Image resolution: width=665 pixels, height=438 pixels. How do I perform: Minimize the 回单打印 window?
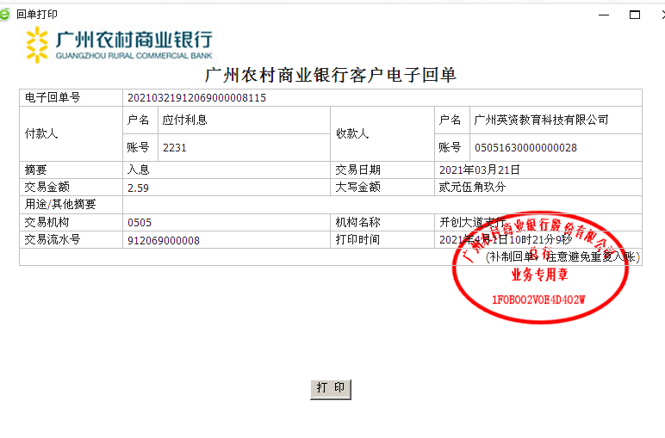[x=604, y=15]
